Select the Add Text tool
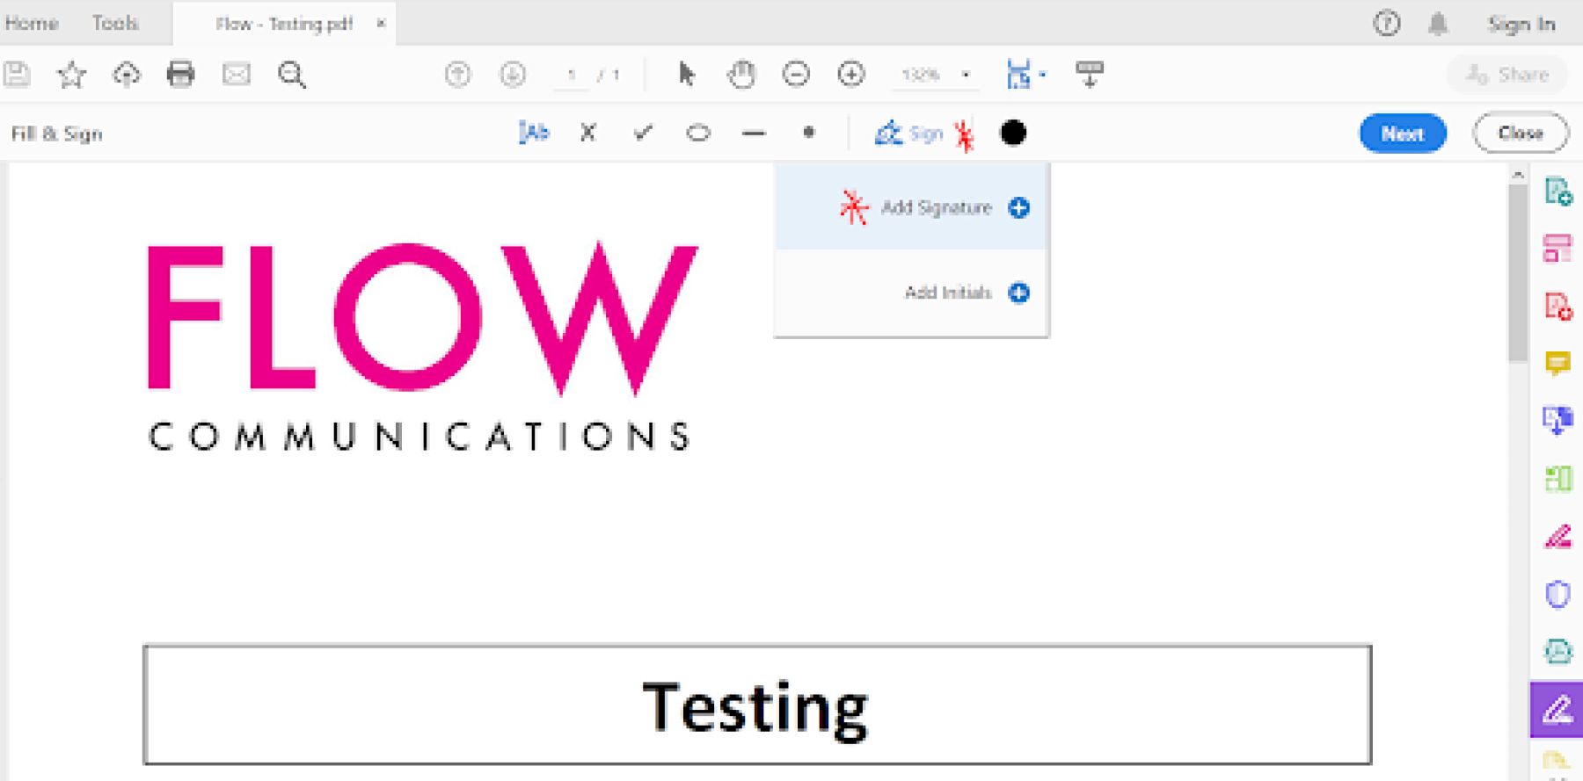 534,134
